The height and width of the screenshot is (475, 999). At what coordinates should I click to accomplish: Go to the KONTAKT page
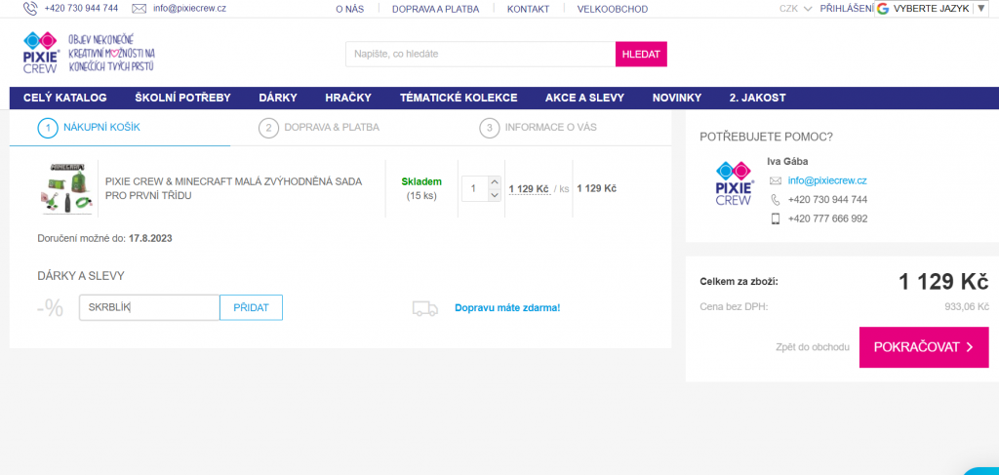coord(528,9)
